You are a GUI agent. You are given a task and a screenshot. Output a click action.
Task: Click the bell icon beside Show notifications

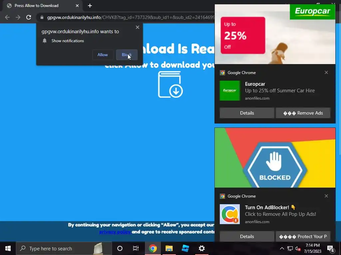click(45, 41)
